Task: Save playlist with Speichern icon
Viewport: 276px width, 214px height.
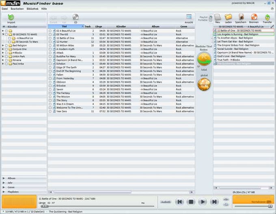Action: tap(241, 17)
